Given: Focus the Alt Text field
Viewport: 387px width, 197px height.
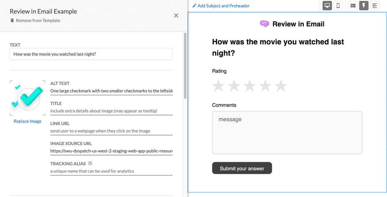Looking at the screenshot, I should coord(112,91).
